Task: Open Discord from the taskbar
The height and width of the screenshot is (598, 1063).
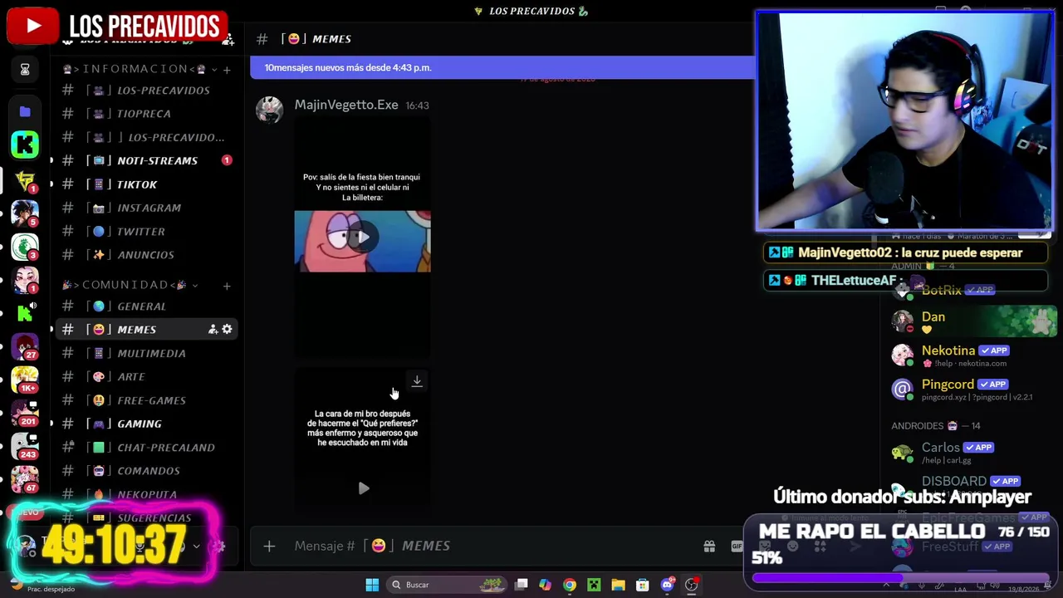Action: coord(667,585)
